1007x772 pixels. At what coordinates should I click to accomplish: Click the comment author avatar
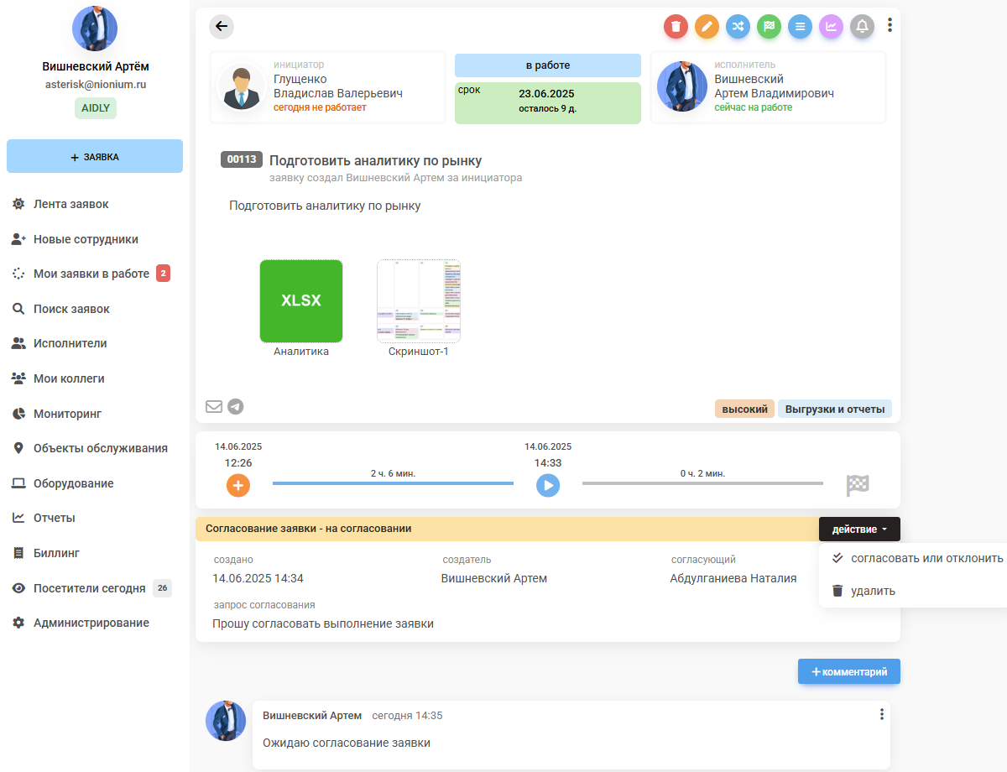click(x=227, y=722)
